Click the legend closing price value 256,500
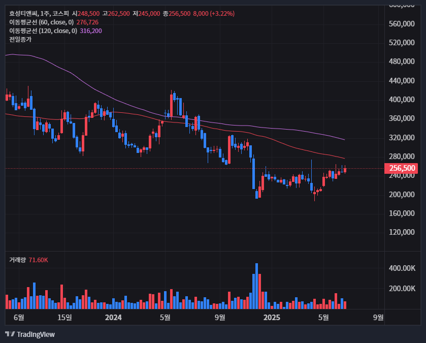 tap(179, 14)
